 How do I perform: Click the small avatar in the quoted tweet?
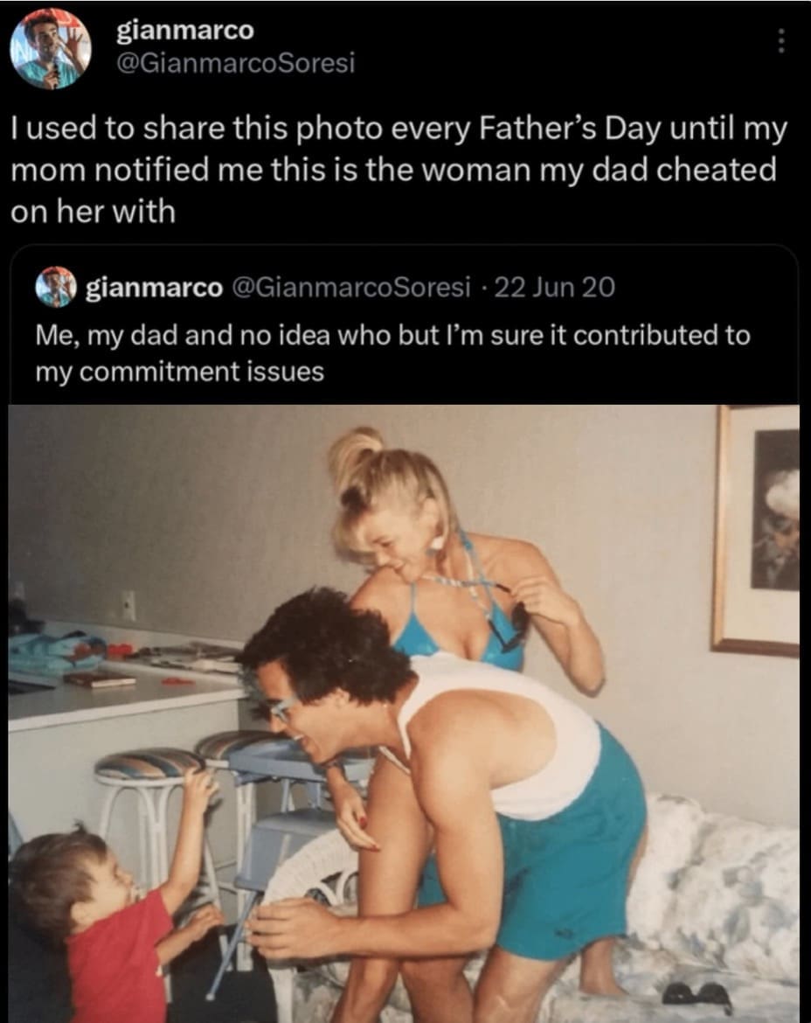coord(54,286)
